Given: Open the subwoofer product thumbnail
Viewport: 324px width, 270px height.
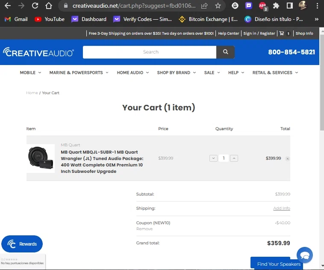Looking at the screenshot, I should (x=41, y=158).
